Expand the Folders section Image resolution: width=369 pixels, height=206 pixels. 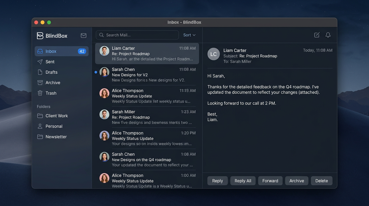coord(43,106)
